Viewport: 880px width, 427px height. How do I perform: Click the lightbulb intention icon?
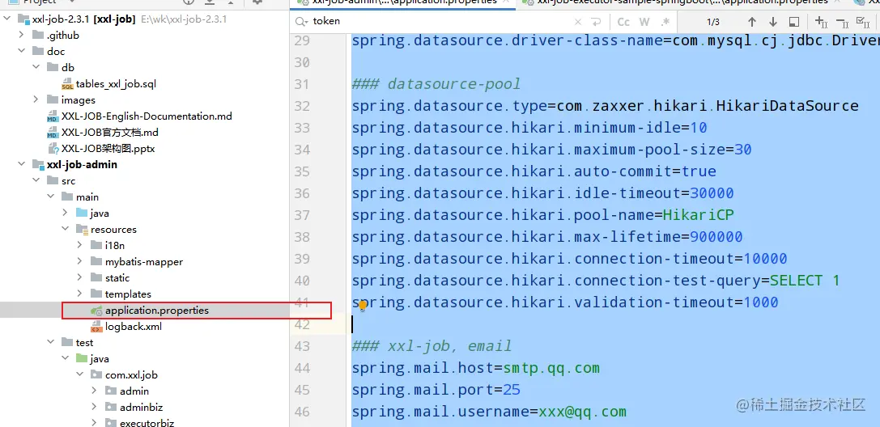tap(363, 306)
